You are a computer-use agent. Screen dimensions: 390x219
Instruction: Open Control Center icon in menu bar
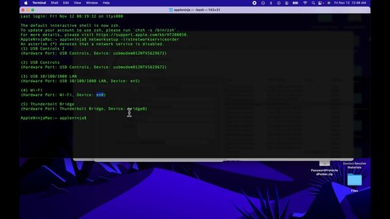(x=321, y=3)
